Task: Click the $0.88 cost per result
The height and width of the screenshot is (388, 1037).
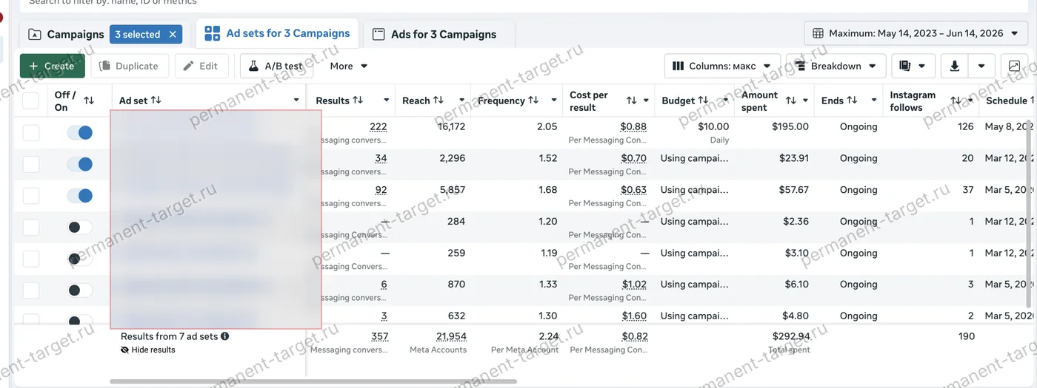Action: click(x=633, y=127)
